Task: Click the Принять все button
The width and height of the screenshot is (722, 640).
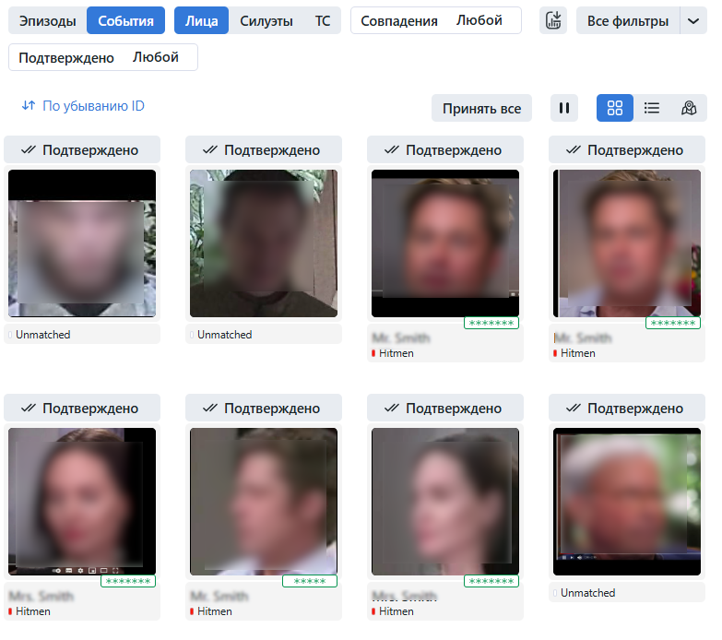Action: tap(481, 108)
